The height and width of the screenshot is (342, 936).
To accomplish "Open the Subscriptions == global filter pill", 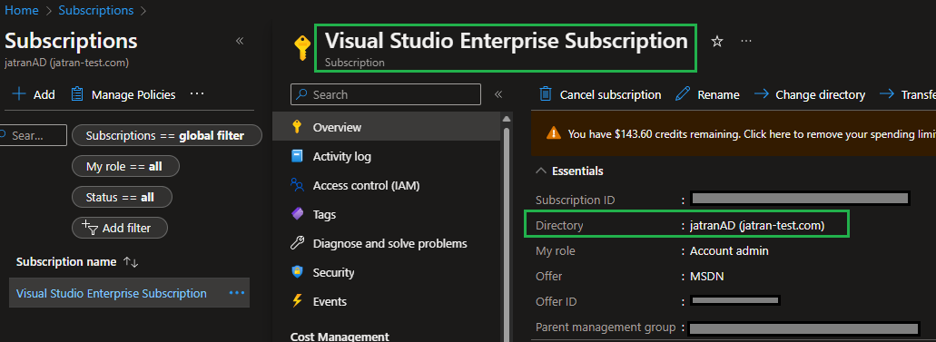I will click(166, 135).
